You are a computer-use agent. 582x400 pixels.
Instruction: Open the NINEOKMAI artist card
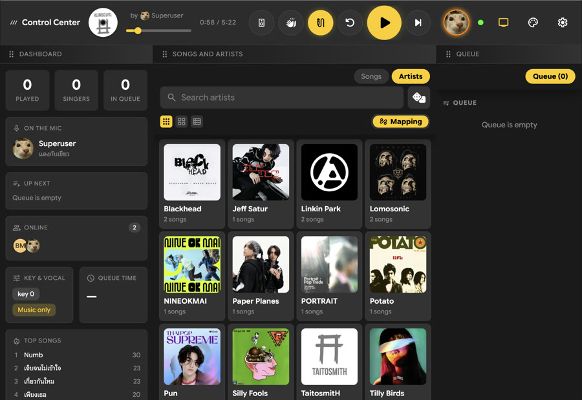192,277
